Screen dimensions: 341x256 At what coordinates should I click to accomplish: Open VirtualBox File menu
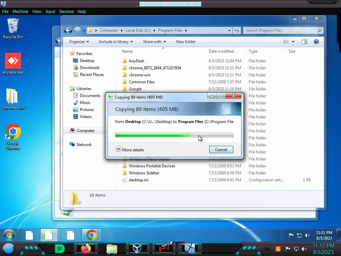(x=5, y=12)
